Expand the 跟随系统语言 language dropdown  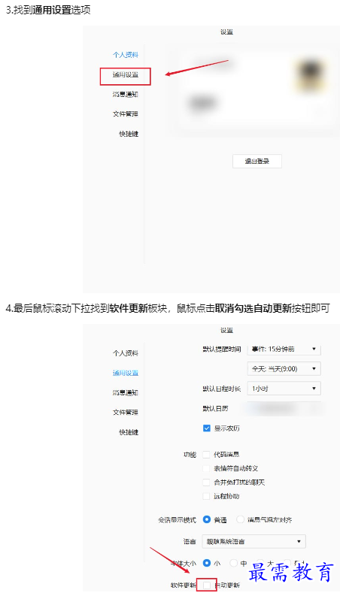pyautogui.click(x=253, y=541)
